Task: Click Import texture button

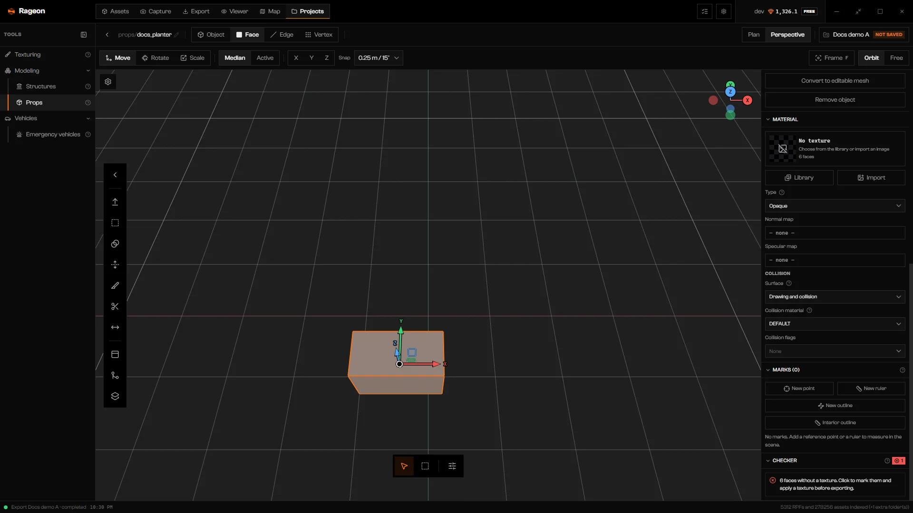Action: pos(871,178)
